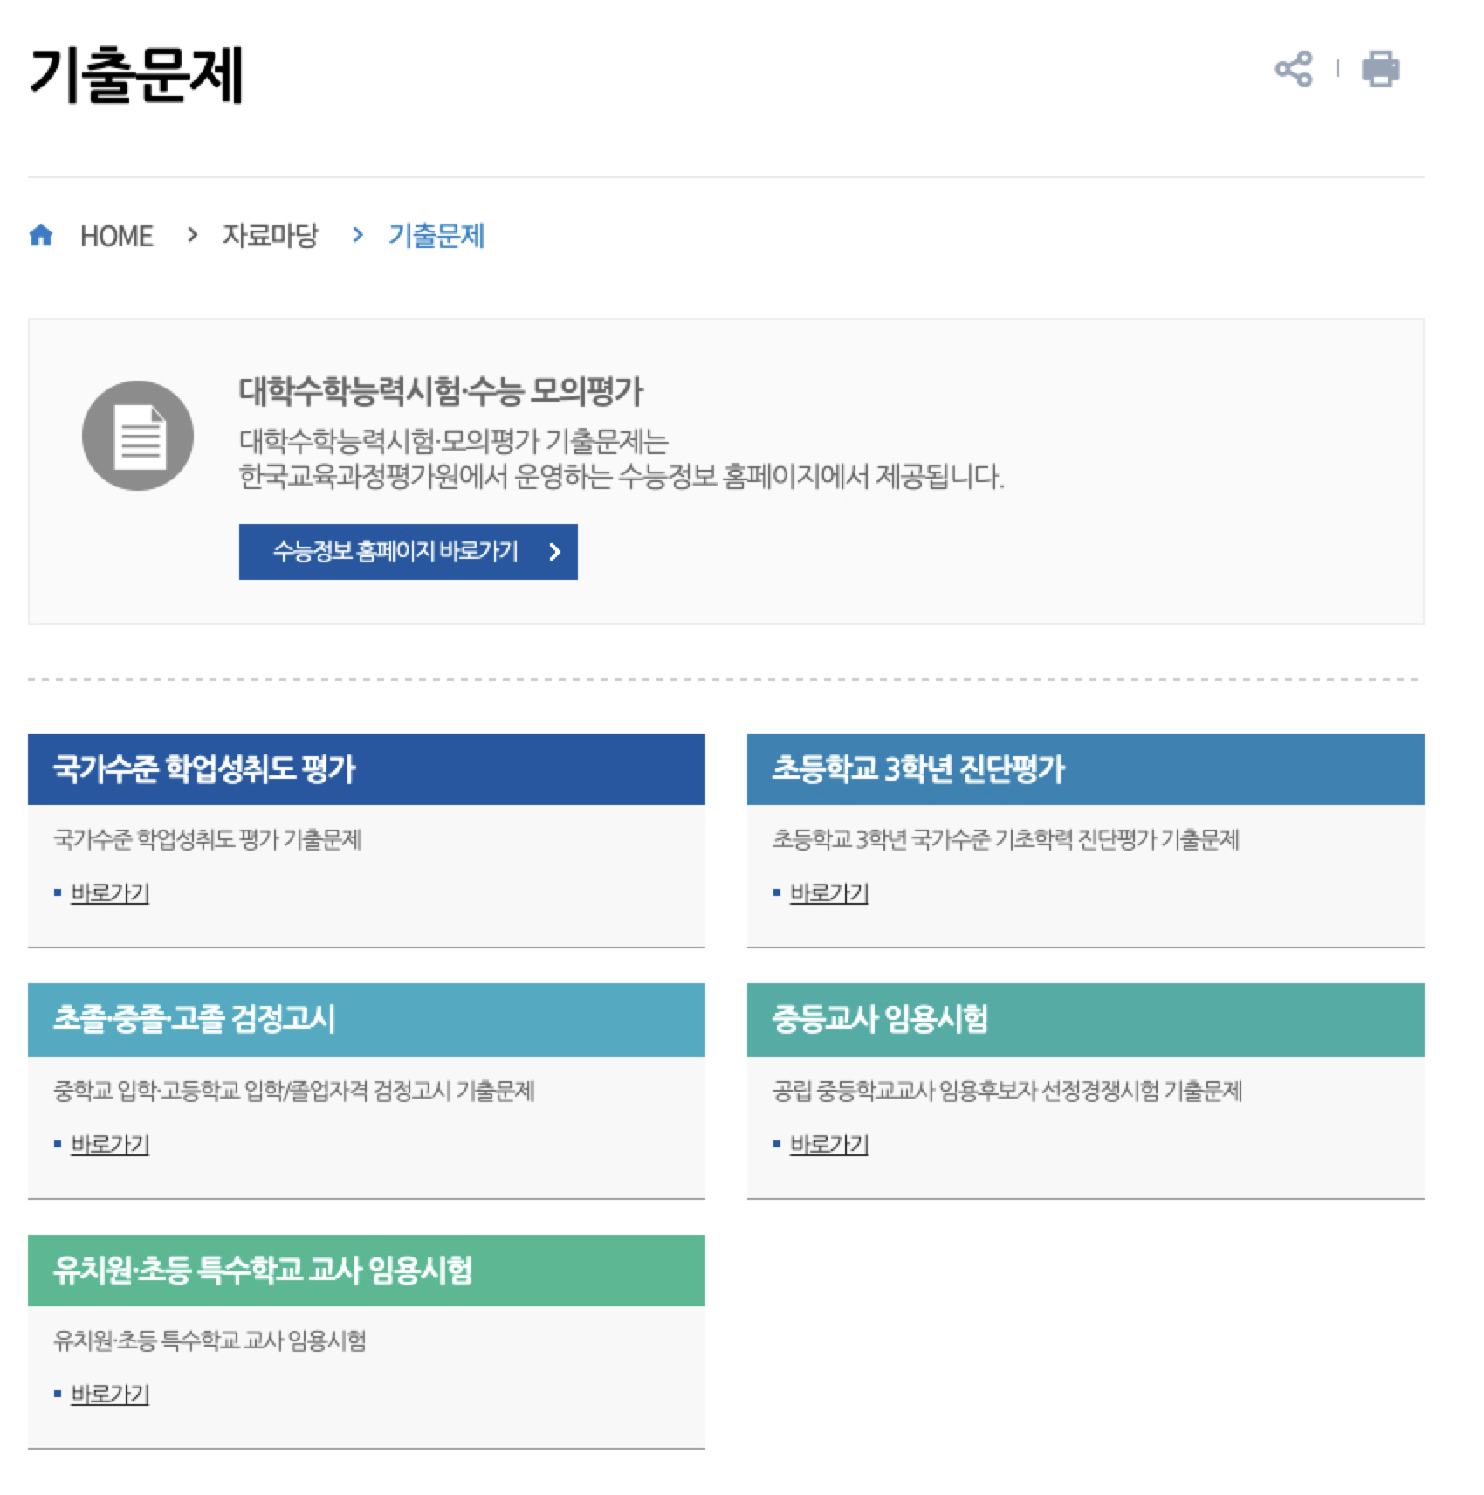The image size is (1484, 1495).
Task: Click the line 대학수학능력시험·모의평가 기출문제는
Action: point(454,441)
